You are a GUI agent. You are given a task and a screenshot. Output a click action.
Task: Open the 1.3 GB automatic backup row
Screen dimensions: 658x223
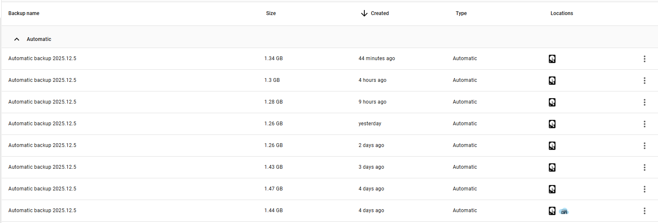(x=42, y=80)
